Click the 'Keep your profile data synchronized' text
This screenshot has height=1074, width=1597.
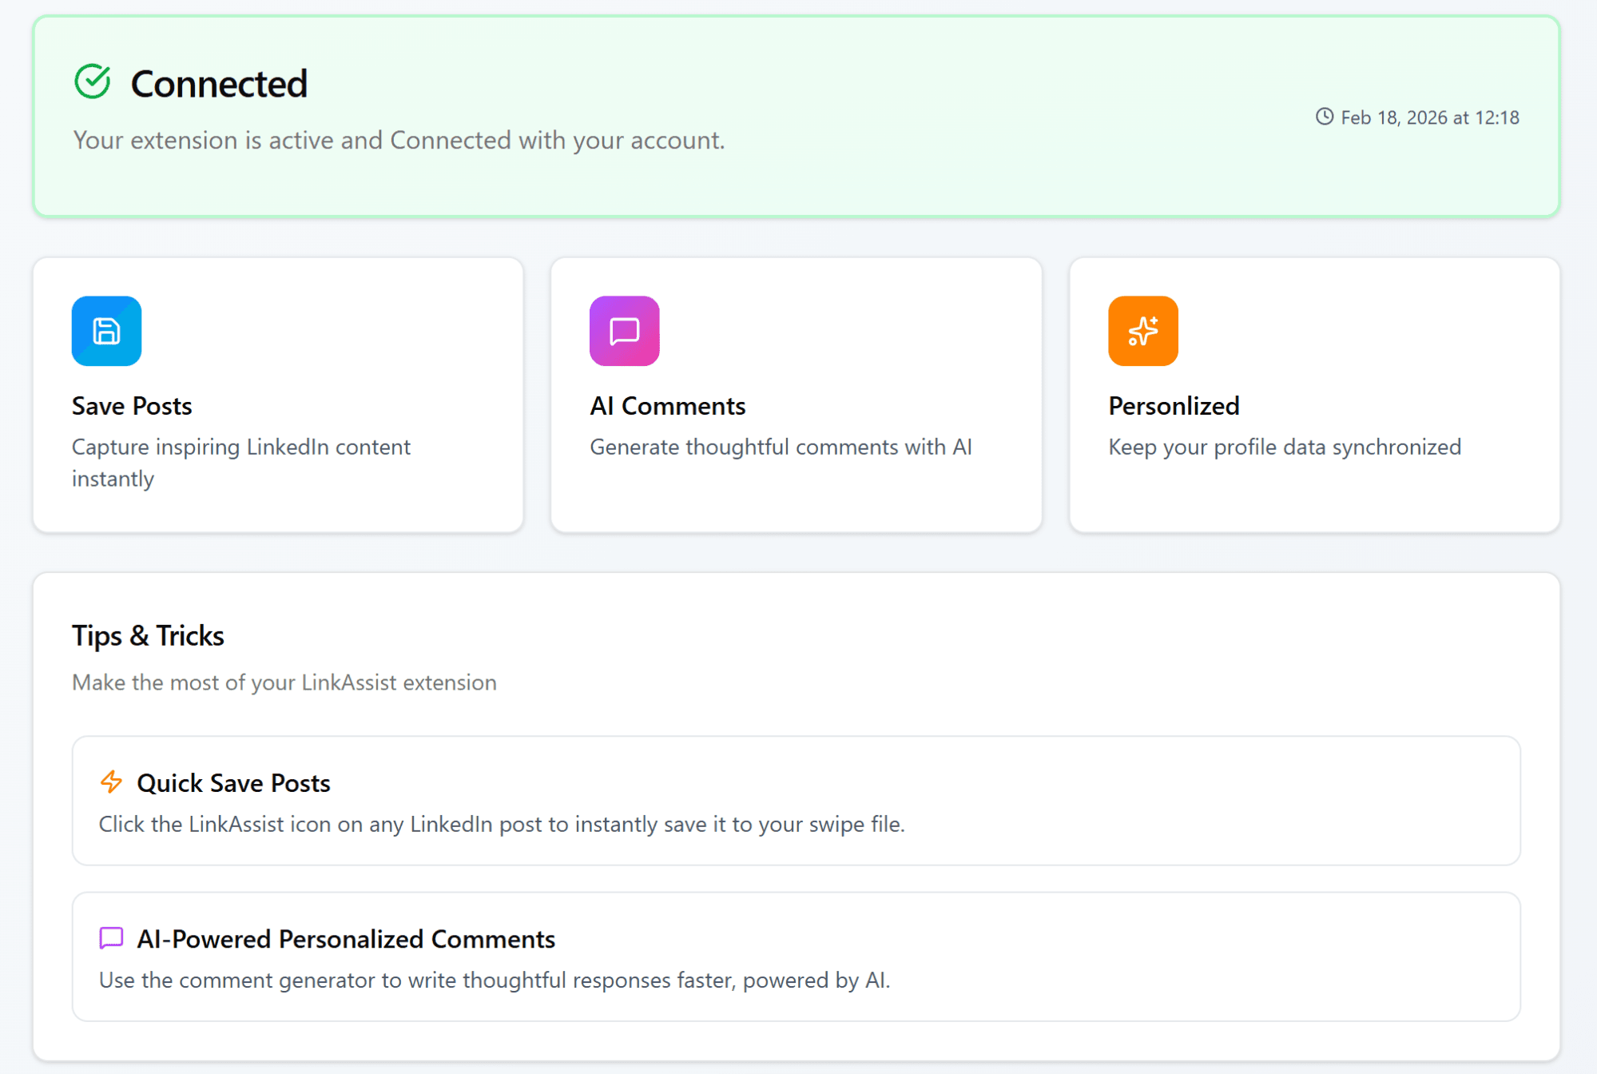1284,447
